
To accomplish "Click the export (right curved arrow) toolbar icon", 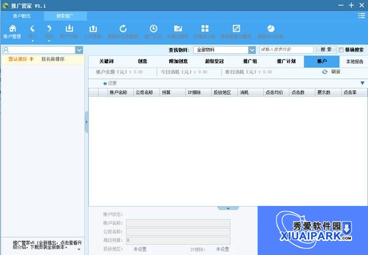I will (49, 29).
